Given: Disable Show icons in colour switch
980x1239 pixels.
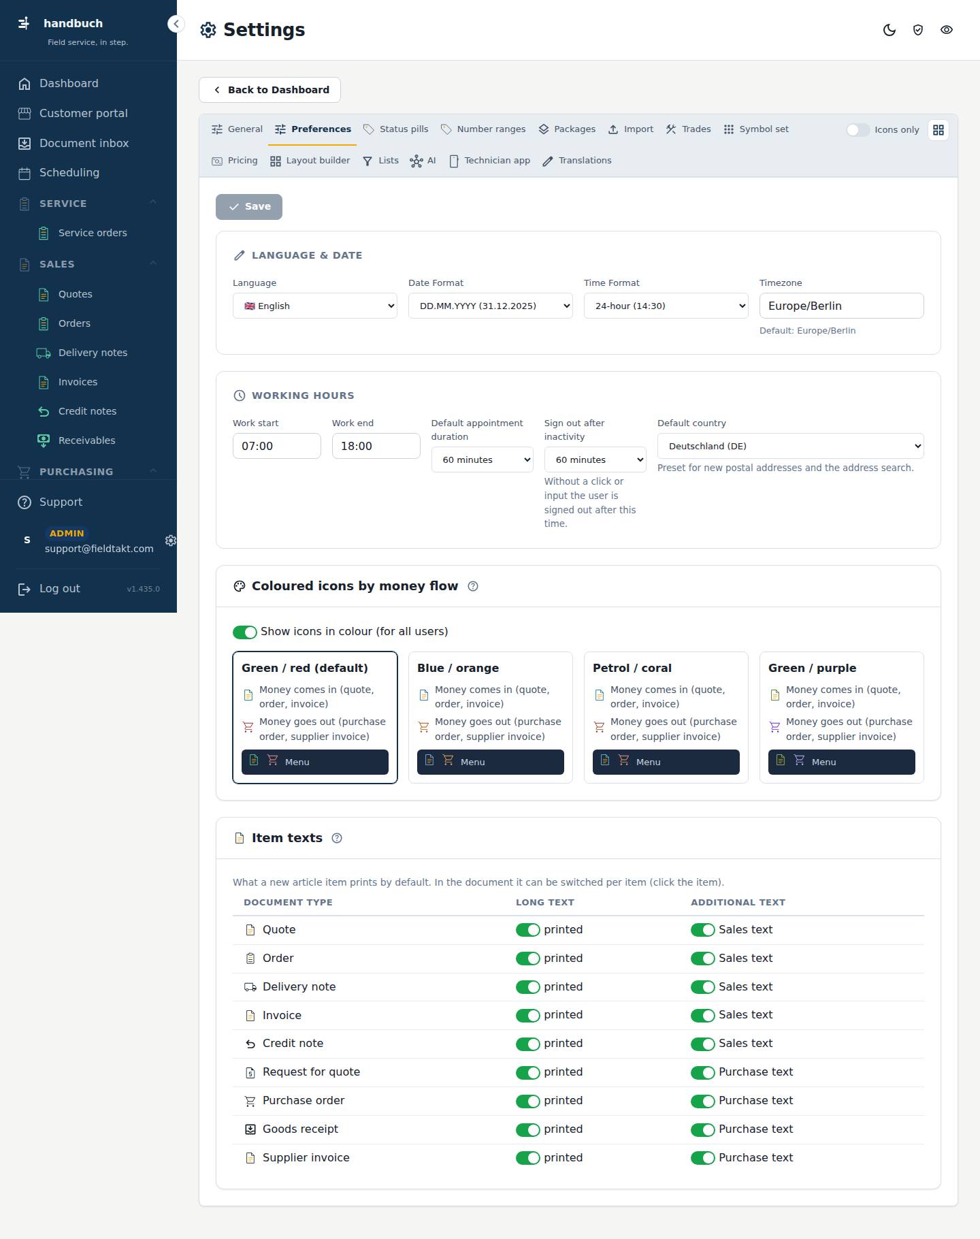Looking at the screenshot, I should [245, 632].
